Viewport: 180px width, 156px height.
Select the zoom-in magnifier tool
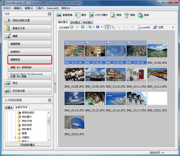pyautogui.click(x=113, y=27)
